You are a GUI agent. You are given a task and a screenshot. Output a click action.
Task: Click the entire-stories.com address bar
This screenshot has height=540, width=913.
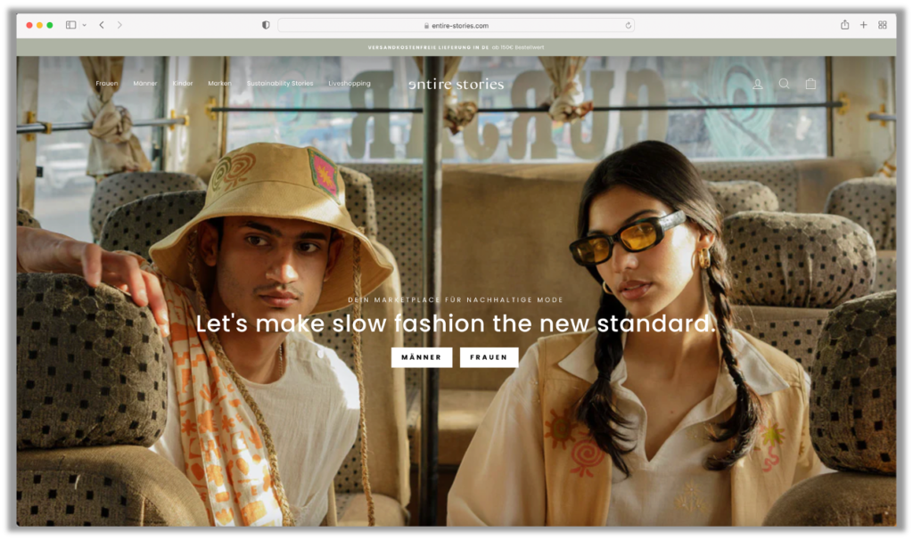coord(456,26)
